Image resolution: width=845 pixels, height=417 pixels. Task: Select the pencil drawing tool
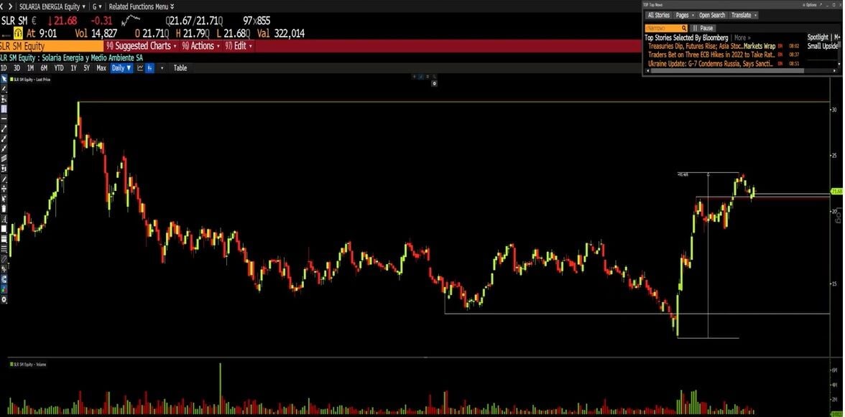click(x=4, y=89)
